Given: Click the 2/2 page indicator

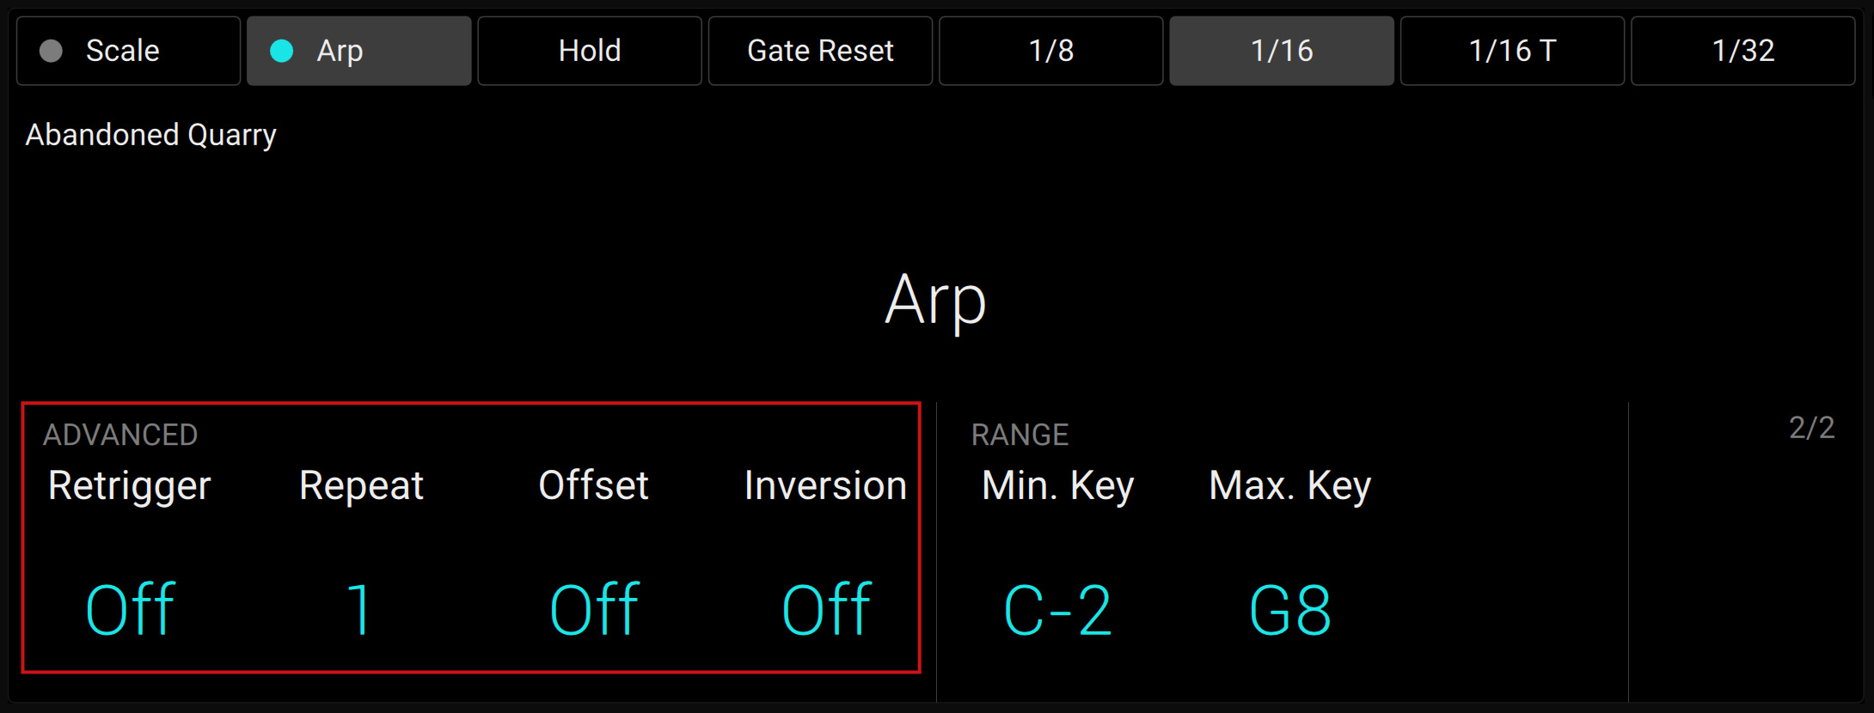Looking at the screenshot, I should (x=1813, y=425).
